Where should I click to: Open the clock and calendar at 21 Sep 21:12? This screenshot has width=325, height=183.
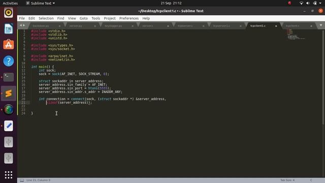pos(171,3)
